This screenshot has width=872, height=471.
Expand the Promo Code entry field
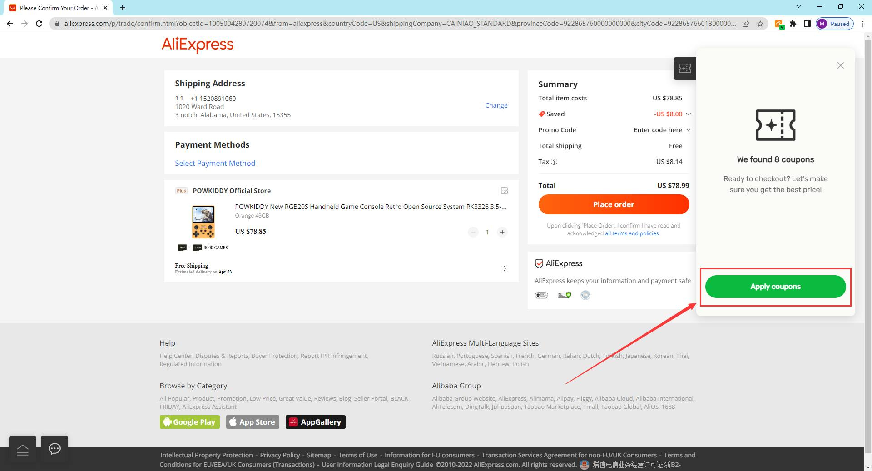[x=688, y=130]
